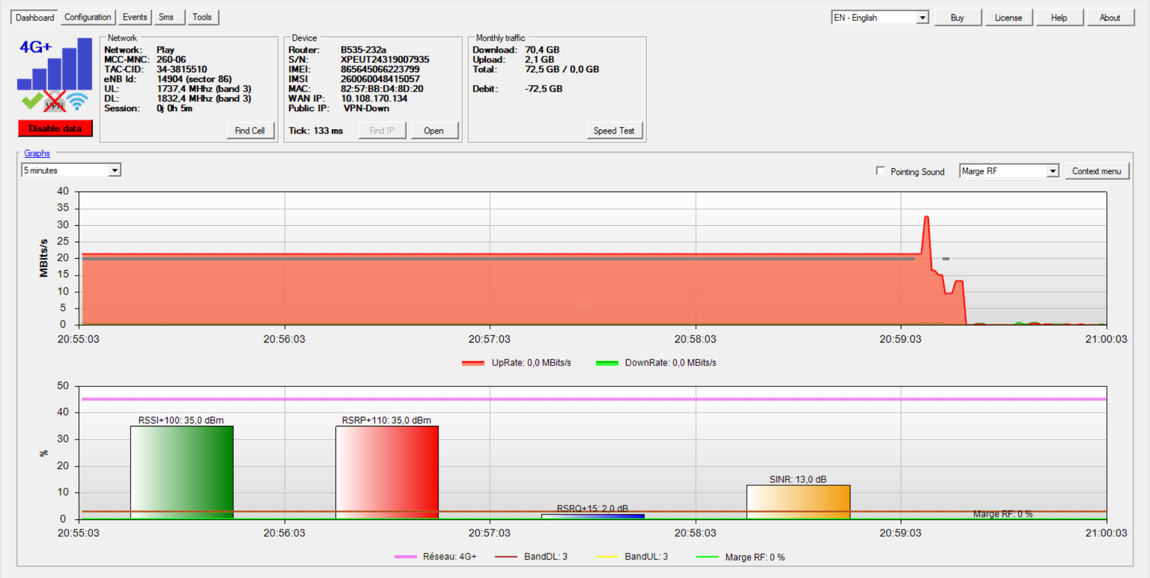Click the MCC-MNC value 260-06
The width and height of the screenshot is (1150, 578).
tap(171, 59)
